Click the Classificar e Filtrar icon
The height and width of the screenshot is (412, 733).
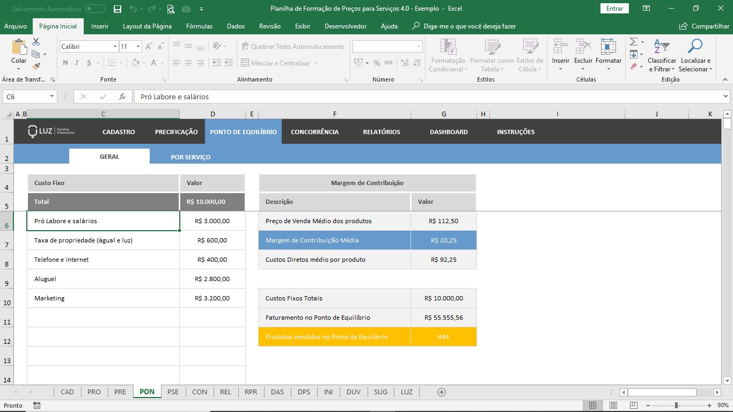(x=662, y=47)
